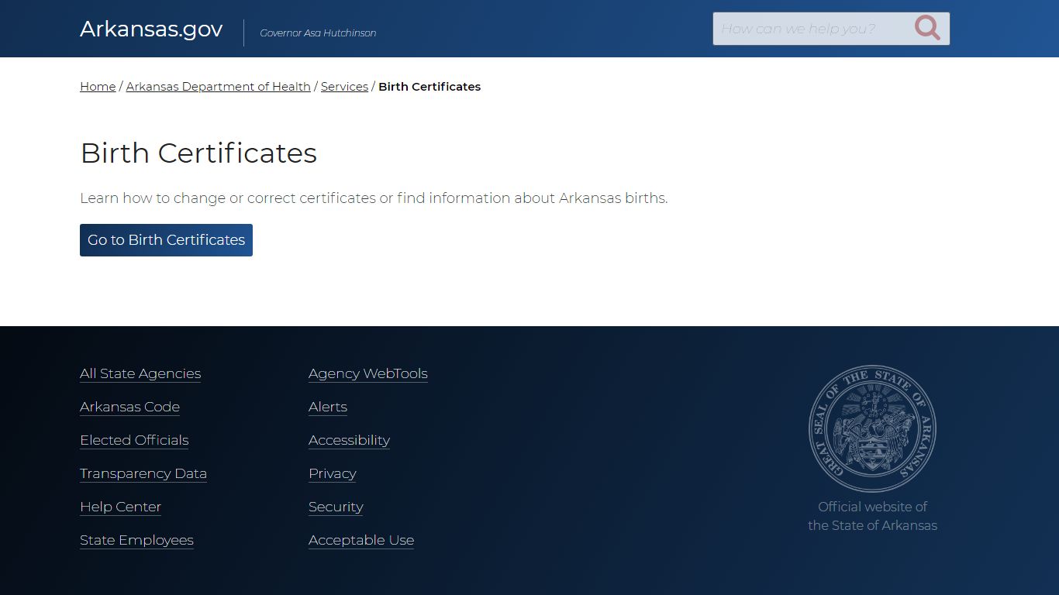This screenshot has width=1059, height=595.
Task: Go to the Home breadcrumb link
Action: coord(98,87)
